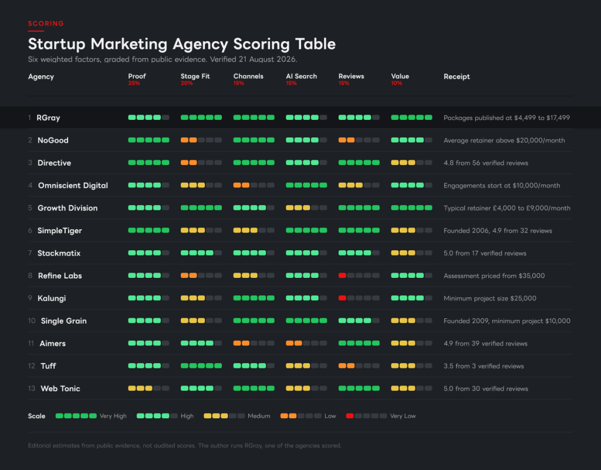Screen dimensions: 601x470
Task: Click Aimers' AI Search score bar
Action: 306,343
